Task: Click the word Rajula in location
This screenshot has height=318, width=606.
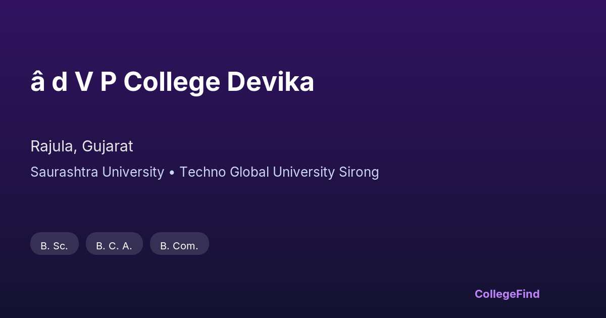Action: pyautogui.click(x=53, y=146)
